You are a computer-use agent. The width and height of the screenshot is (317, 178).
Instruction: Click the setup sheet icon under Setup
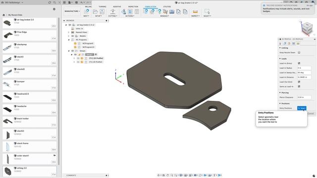click(102, 11)
